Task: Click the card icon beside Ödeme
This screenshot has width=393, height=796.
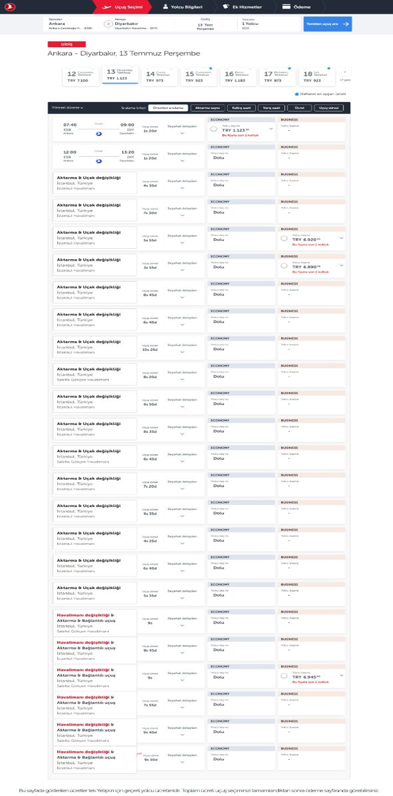Action: click(286, 7)
